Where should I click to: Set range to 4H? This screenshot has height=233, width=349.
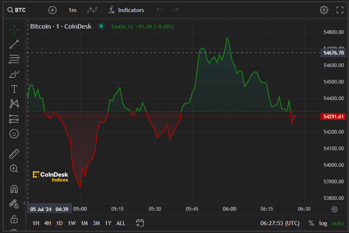[47, 223]
